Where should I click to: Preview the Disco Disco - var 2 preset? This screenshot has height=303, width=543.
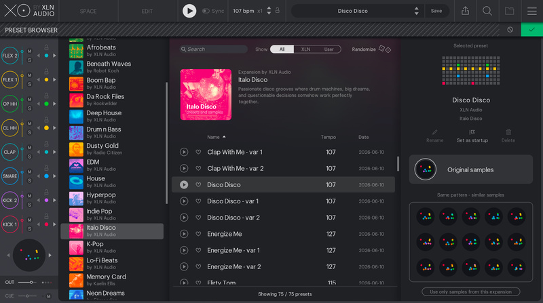point(184,218)
